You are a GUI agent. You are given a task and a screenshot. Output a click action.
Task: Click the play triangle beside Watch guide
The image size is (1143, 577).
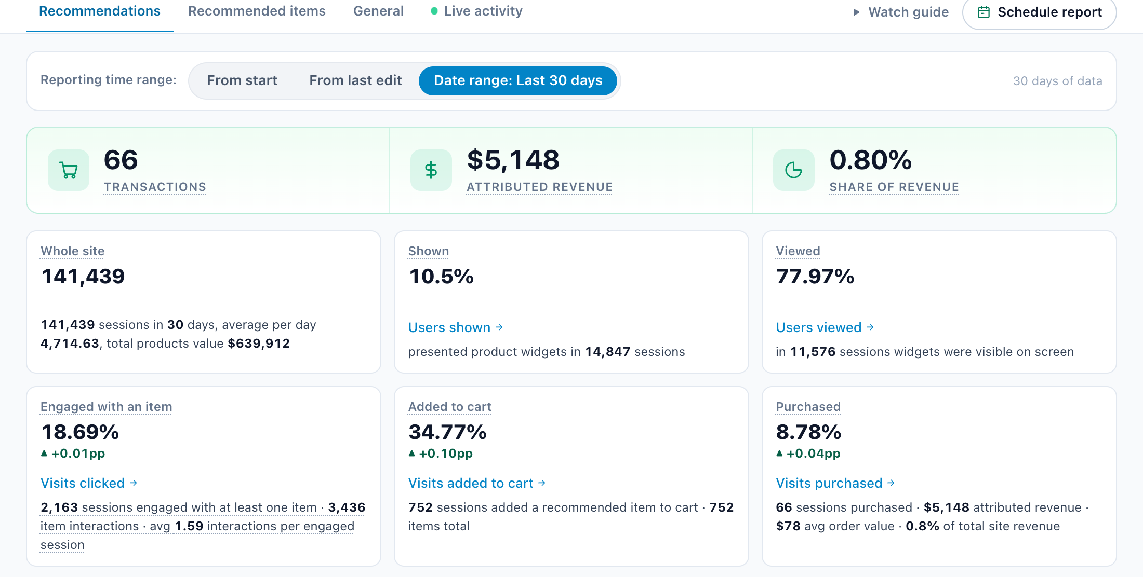tap(857, 12)
